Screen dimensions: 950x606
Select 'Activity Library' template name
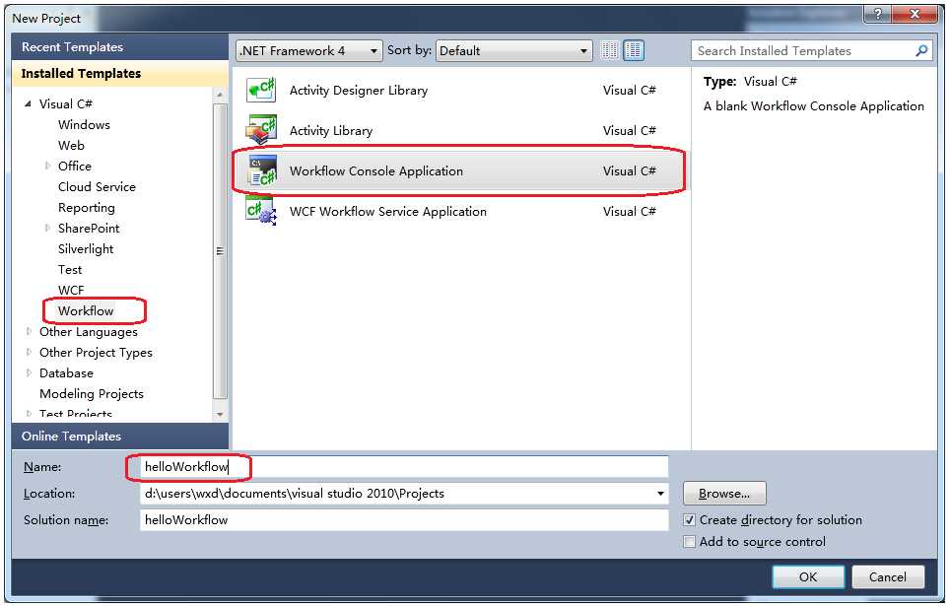pyautogui.click(x=331, y=131)
